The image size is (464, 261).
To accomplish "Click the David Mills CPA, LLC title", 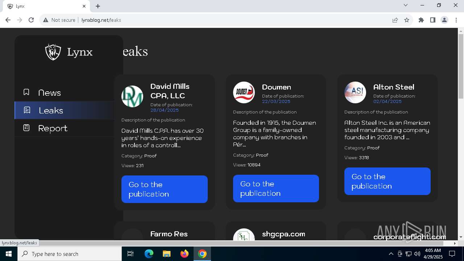I will (170, 91).
